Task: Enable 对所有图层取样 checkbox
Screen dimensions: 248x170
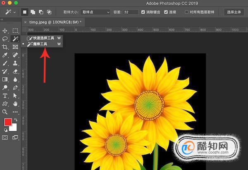Action: pyautogui.click(x=186, y=12)
